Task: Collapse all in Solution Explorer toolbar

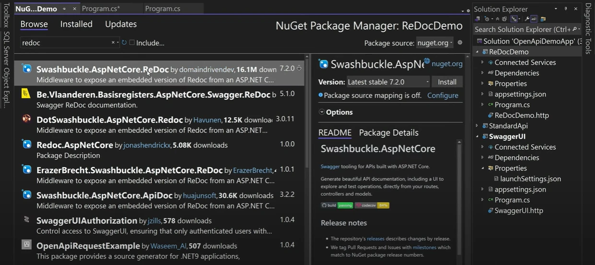Action: pyautogui.click(x=497, y=19)
